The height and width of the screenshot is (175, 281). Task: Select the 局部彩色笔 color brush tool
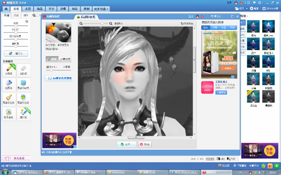tap(9, 99)
